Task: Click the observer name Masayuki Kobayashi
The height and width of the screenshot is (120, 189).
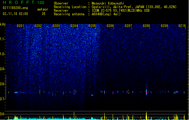Action: [x=108, y=3]
